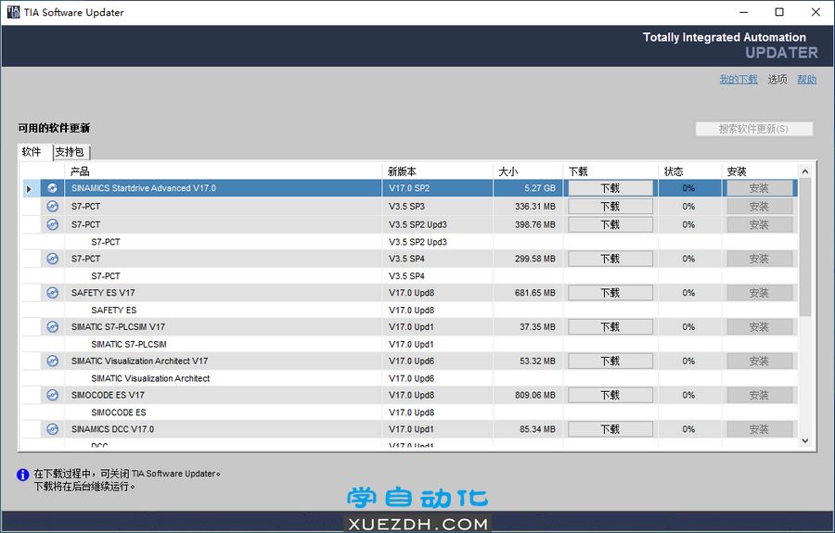This screenshot has height=533, width=835.
Task: Select the SAFETY ES V17 product row
Action: click(x=410, y=293)
